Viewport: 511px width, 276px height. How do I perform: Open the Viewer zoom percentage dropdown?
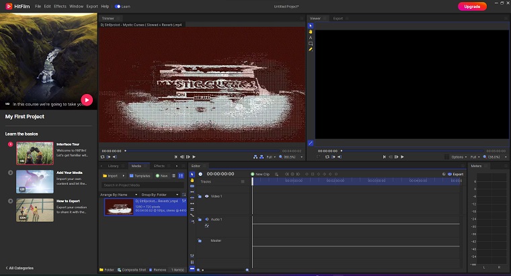pyautogui.click(x=495, y=157)
